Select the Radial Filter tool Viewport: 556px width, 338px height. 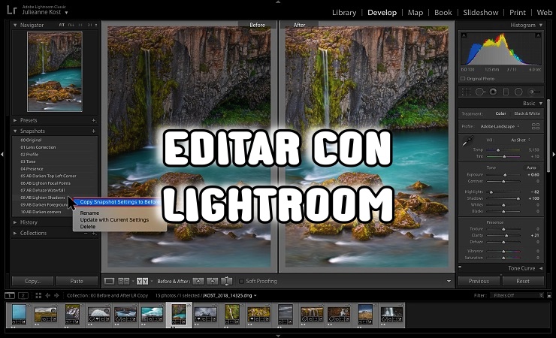(x=518, y=92)
